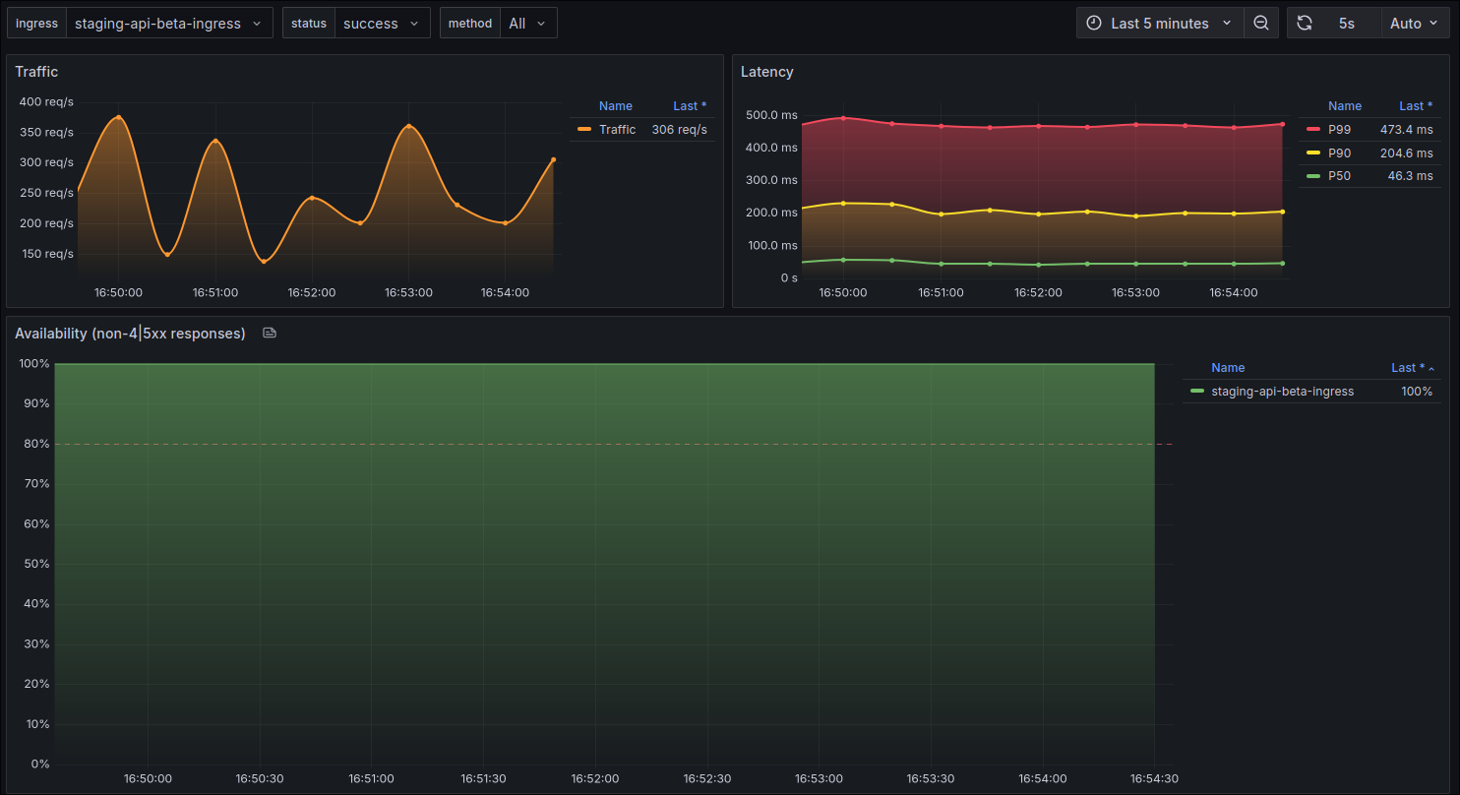The width and height of the screenshot is (1460, 795).
Task: Open the Latency panel title menu
Action: point(766,72)
